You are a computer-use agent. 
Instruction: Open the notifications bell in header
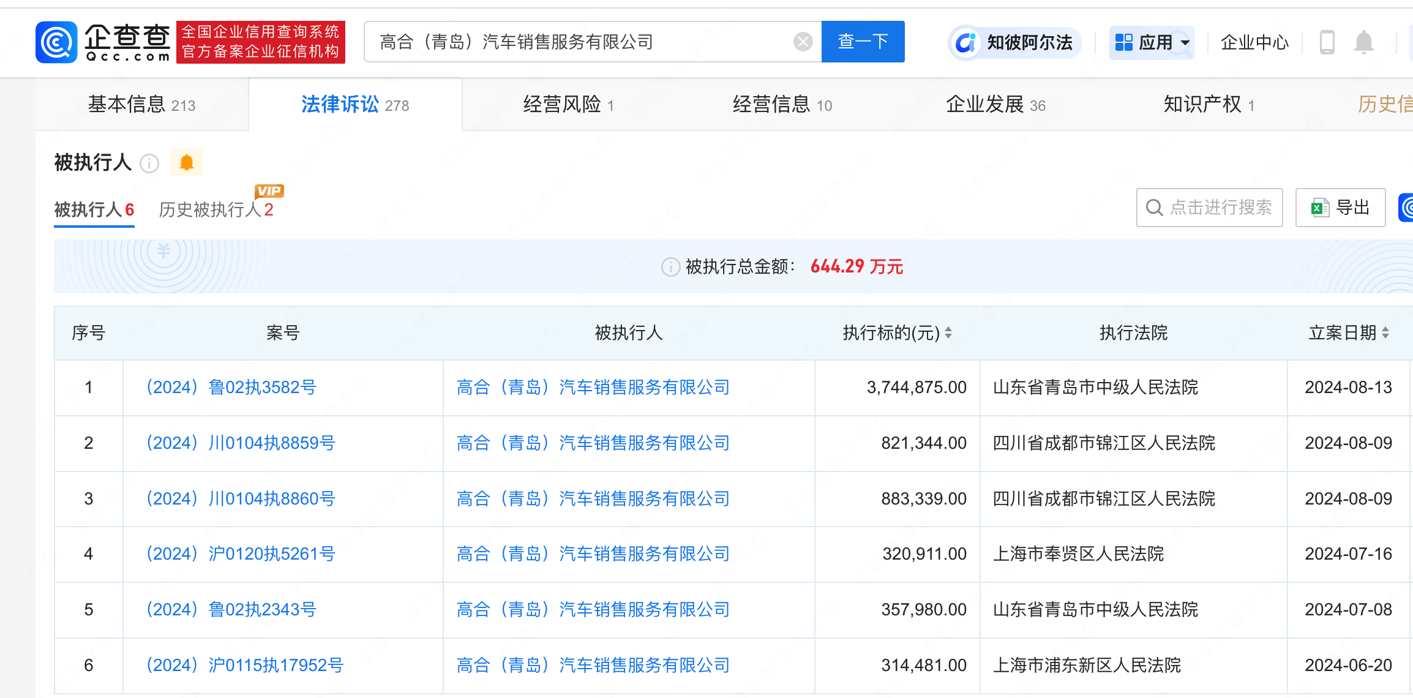[x=1363, y=43]
